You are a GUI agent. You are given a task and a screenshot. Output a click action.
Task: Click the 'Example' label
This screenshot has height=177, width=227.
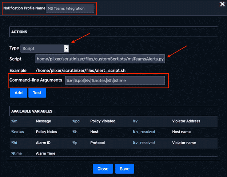pyautogui.click(x=18, y=71)
